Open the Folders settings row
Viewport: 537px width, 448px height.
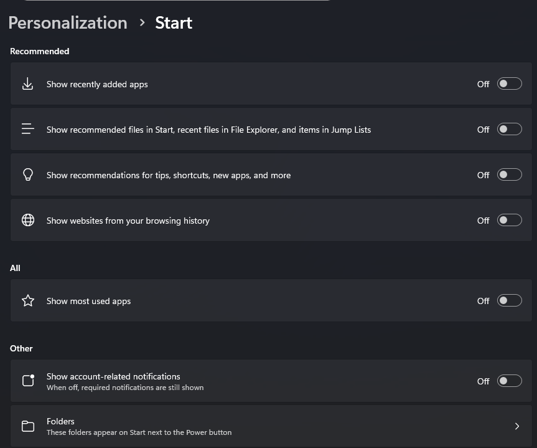271,426
